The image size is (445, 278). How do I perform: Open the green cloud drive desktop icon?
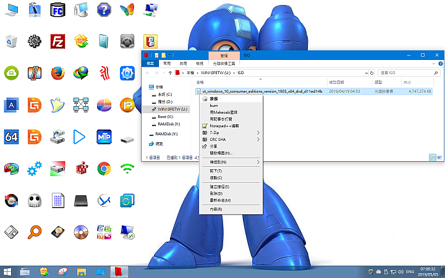click(x=11, y=73)
